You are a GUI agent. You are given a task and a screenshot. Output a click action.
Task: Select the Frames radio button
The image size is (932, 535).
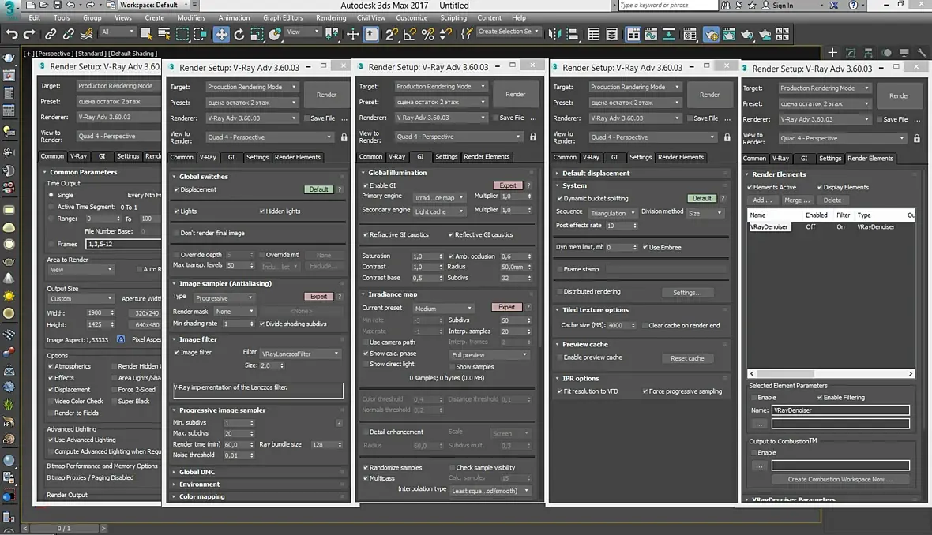(x=51, y=245)
